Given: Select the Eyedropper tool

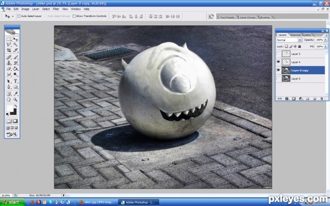Looking at the screenshot, I should pyautogui.click(x=15, y=94).
